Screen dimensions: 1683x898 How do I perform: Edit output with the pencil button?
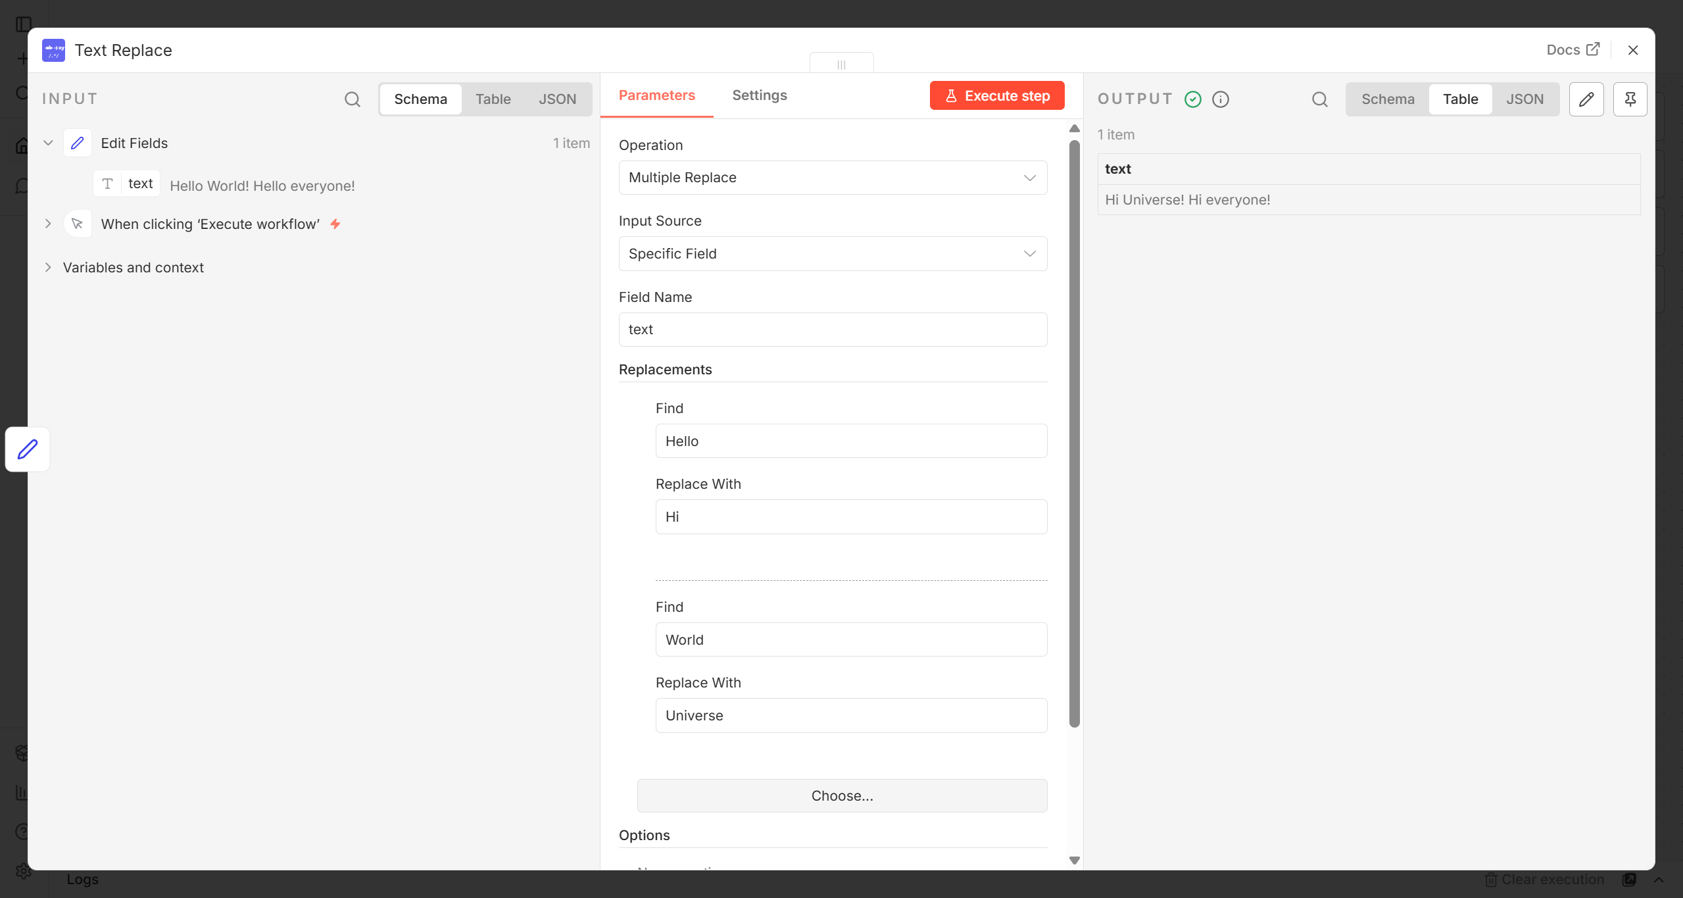[1586, 99]
